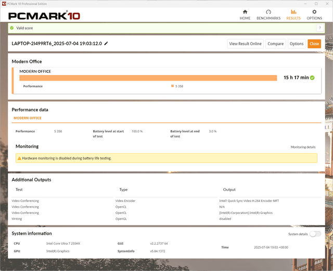The height and width of the screenshot is (271, 333).
Task: Click the green Valid score checkmark icon
Action: [12, 28]
